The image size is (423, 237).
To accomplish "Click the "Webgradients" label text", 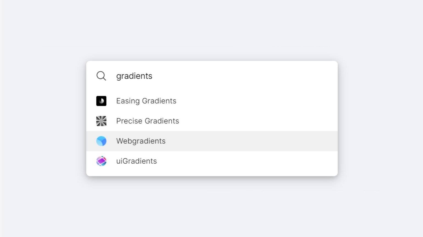I will tap(141, 141).
